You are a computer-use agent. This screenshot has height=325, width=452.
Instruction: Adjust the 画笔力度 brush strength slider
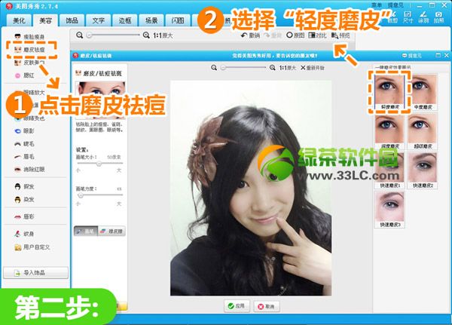[x=81, y=195]
